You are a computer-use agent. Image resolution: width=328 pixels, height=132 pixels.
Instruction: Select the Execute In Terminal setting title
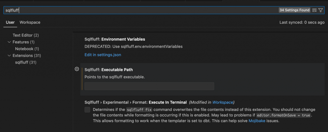coord(135,102)
